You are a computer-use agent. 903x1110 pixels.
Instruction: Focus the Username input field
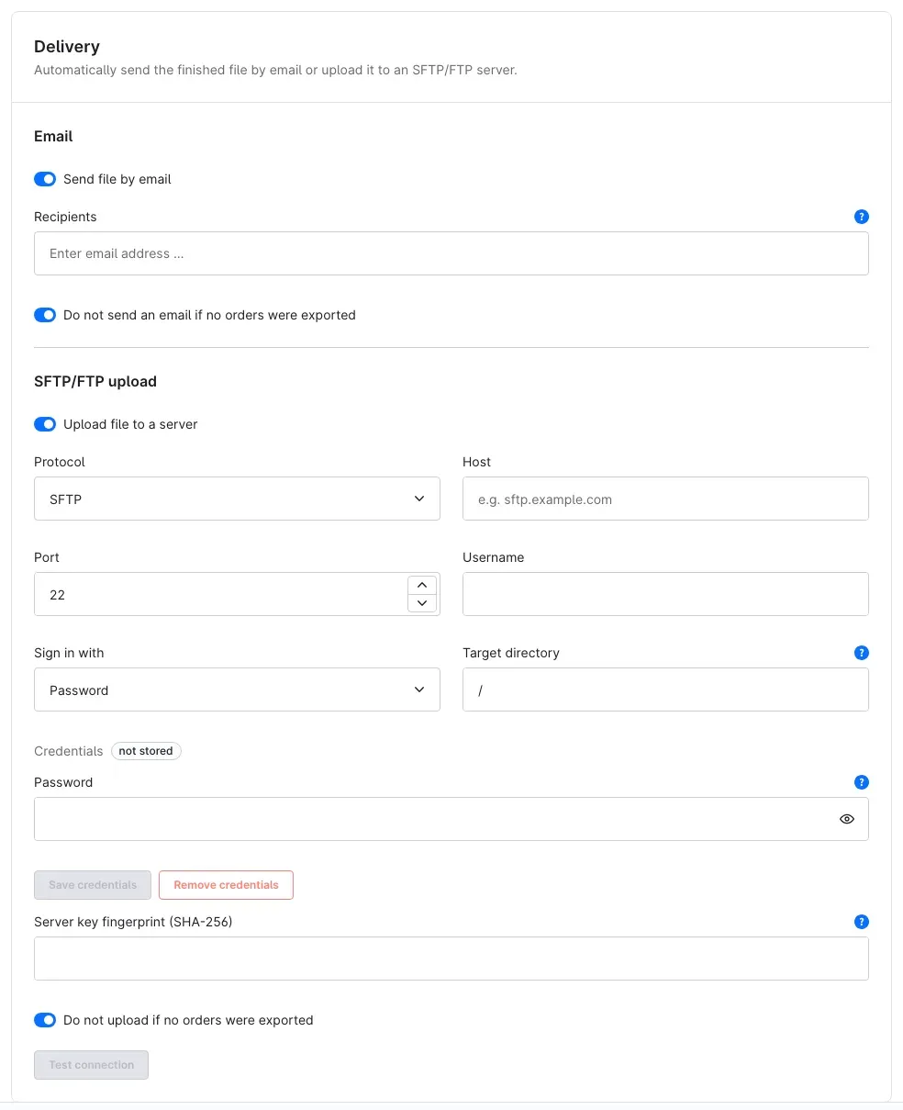coord(665,594)
